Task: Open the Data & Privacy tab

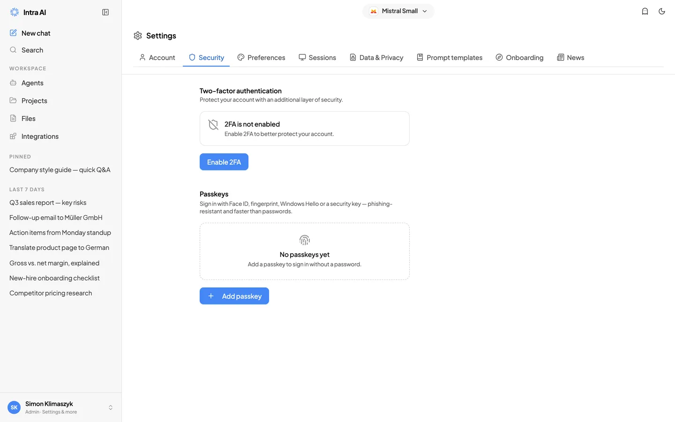Action: coord(376,58)
